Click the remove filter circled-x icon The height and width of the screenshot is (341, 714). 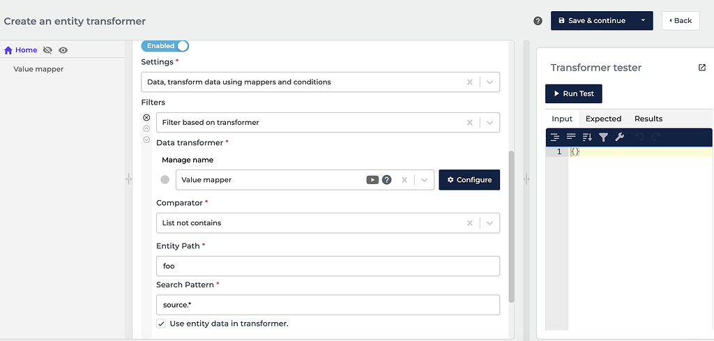click(146, 118)
